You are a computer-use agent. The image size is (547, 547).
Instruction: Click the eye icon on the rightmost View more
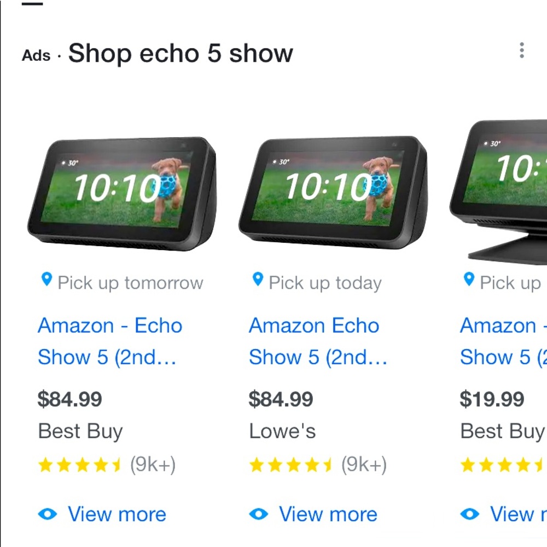[x=470, y=514]
